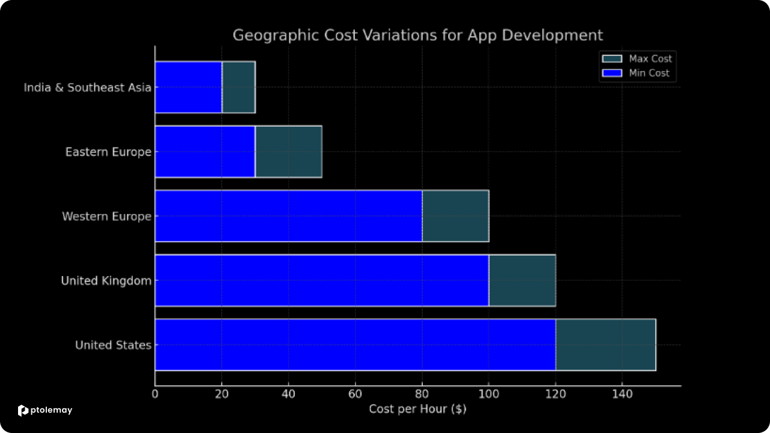The width and height of the screenshot is (770, 433).
Task: Select the blue Min Cost bar for India & Southeast Asia
Action: [189, 87]
